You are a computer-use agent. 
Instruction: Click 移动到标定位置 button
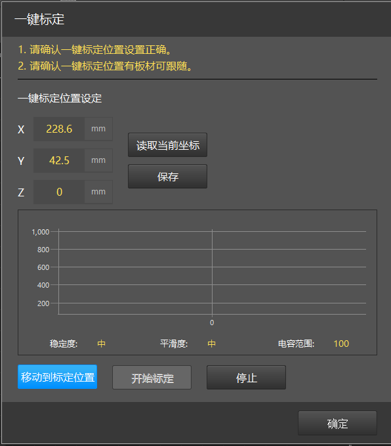[57, 377]
